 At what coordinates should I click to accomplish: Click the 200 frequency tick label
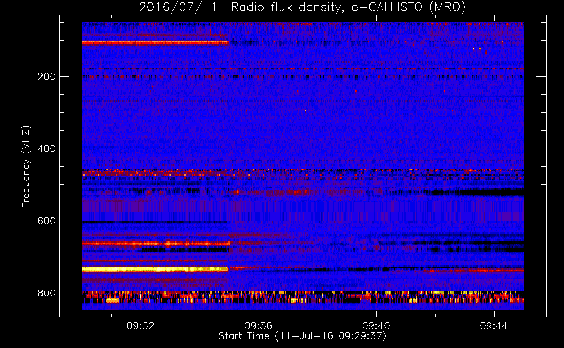[47, 77]
